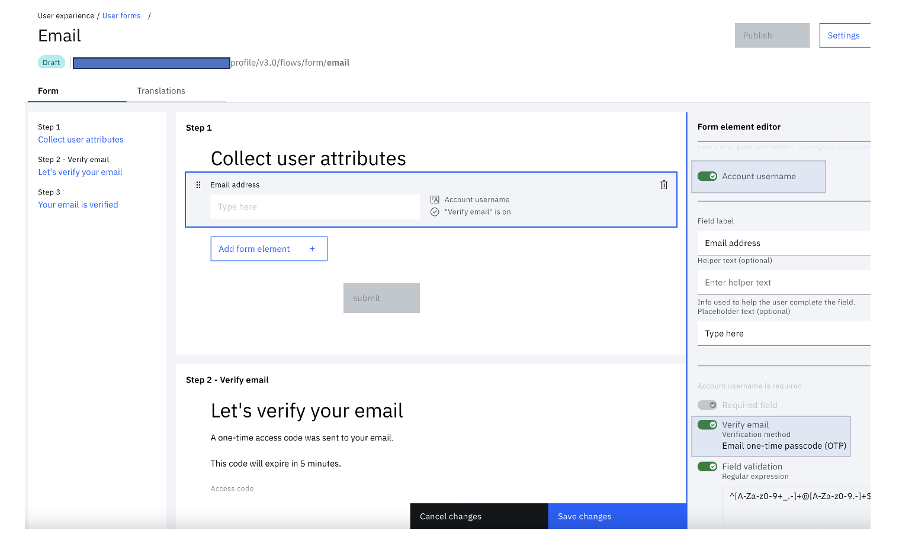
Task: Toggle the Required field switch
Action: click(x=707, y=405)
